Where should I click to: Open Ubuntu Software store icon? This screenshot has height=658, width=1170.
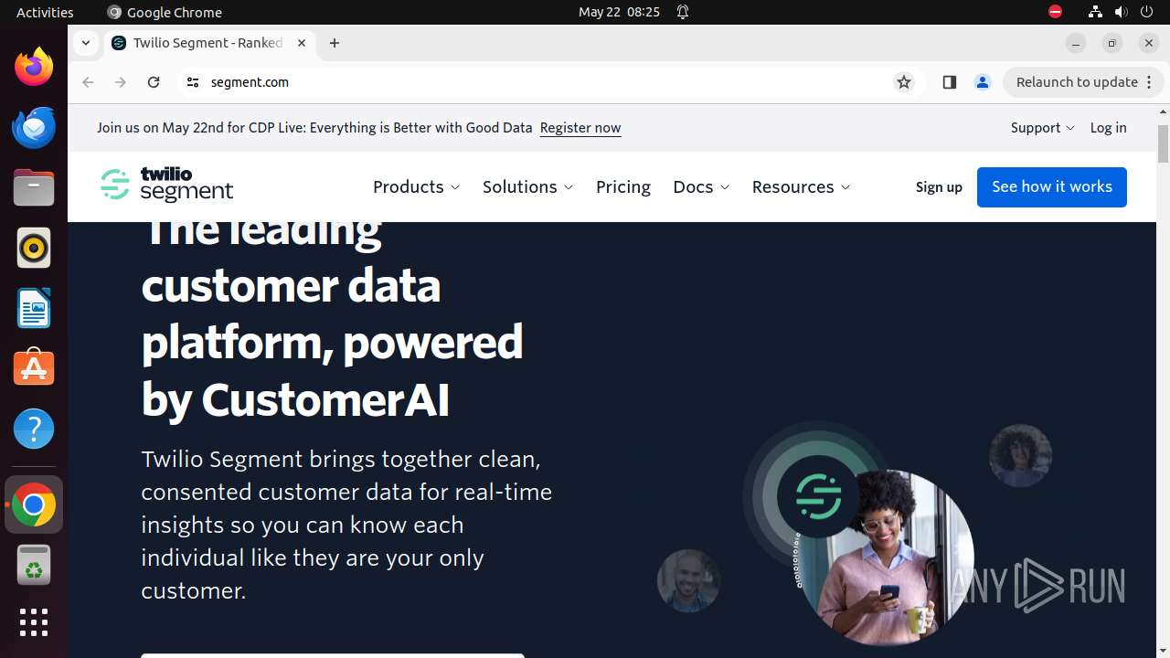[x=34, y=368]
